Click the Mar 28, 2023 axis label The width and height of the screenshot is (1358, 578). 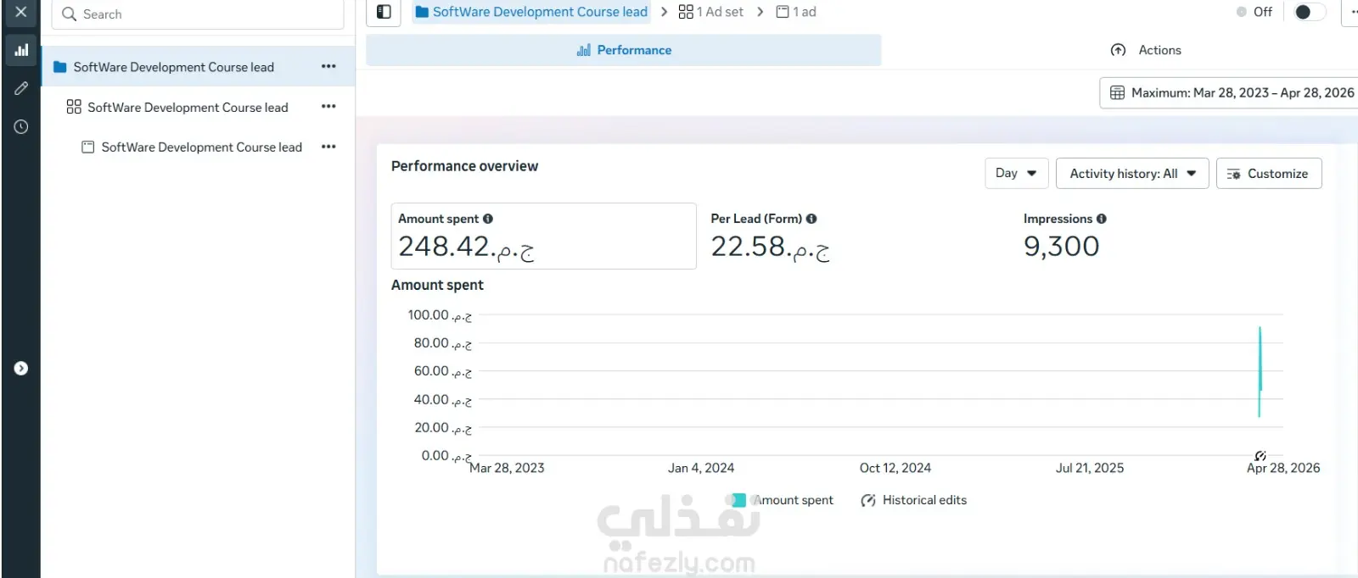507,468
